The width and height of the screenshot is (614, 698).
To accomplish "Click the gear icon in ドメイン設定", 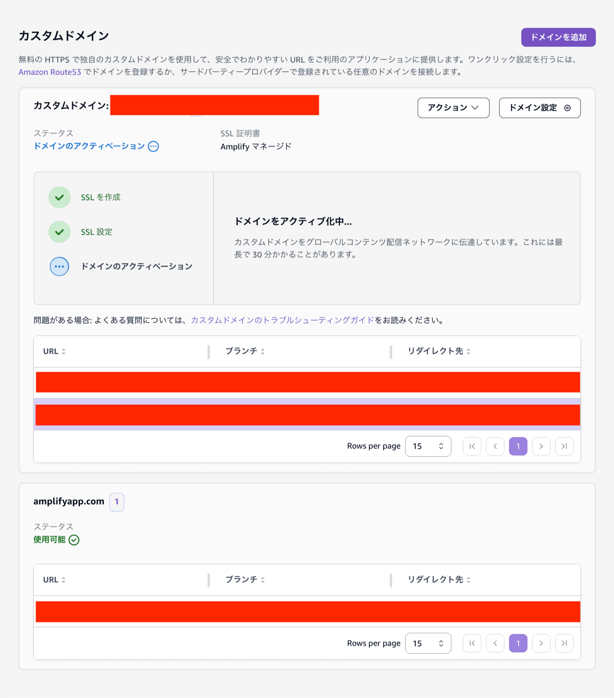I will [567, 108].
